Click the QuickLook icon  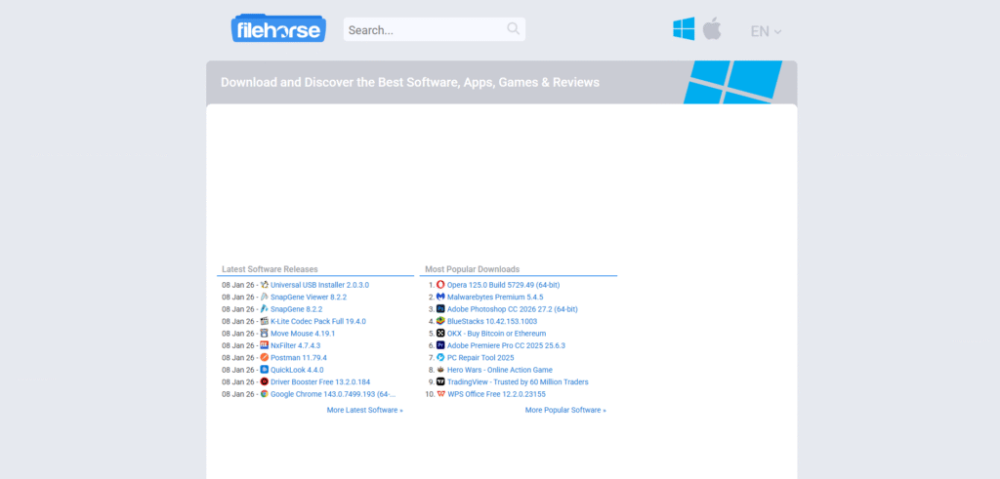coord(264,370)
